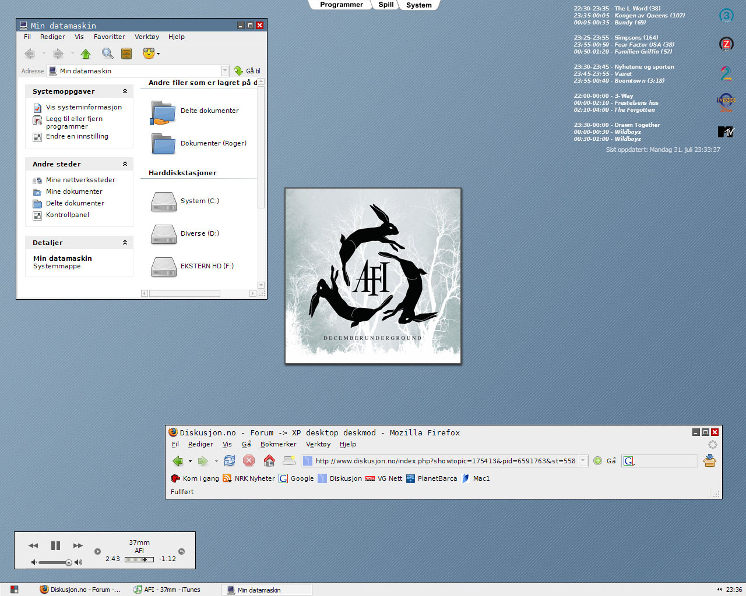The width and height of the screenshot is (746, 596).
Task: Click the TV2 Zebra channel logo
Action: click(x=726, y=44)
